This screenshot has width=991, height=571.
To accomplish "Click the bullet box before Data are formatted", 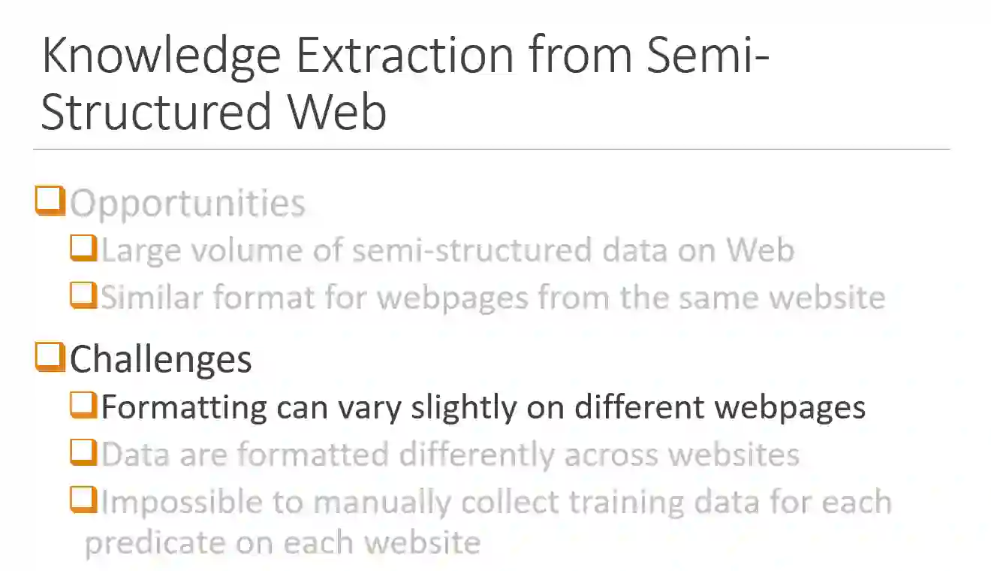I will (83, 452).
